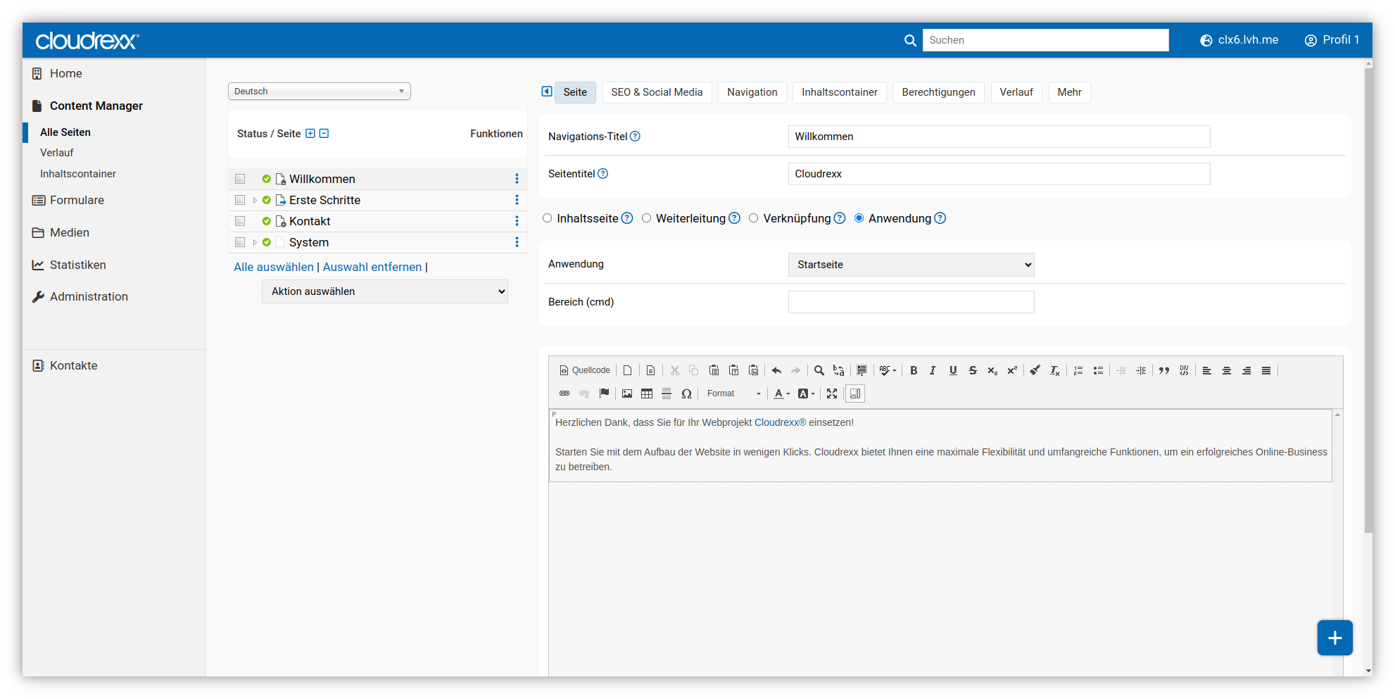Insert special character Omega icon
This screenshot has width=1395, height=699.
click(x=686, y=393)
